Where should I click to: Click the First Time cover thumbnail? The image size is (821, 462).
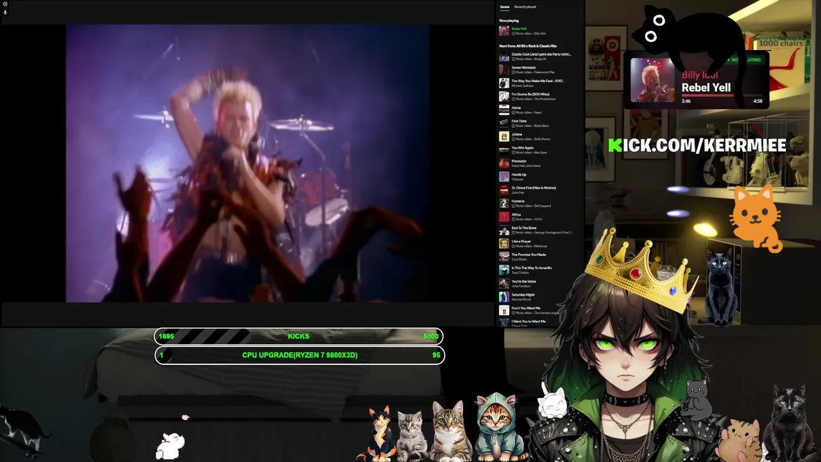(x=504, y=123)
